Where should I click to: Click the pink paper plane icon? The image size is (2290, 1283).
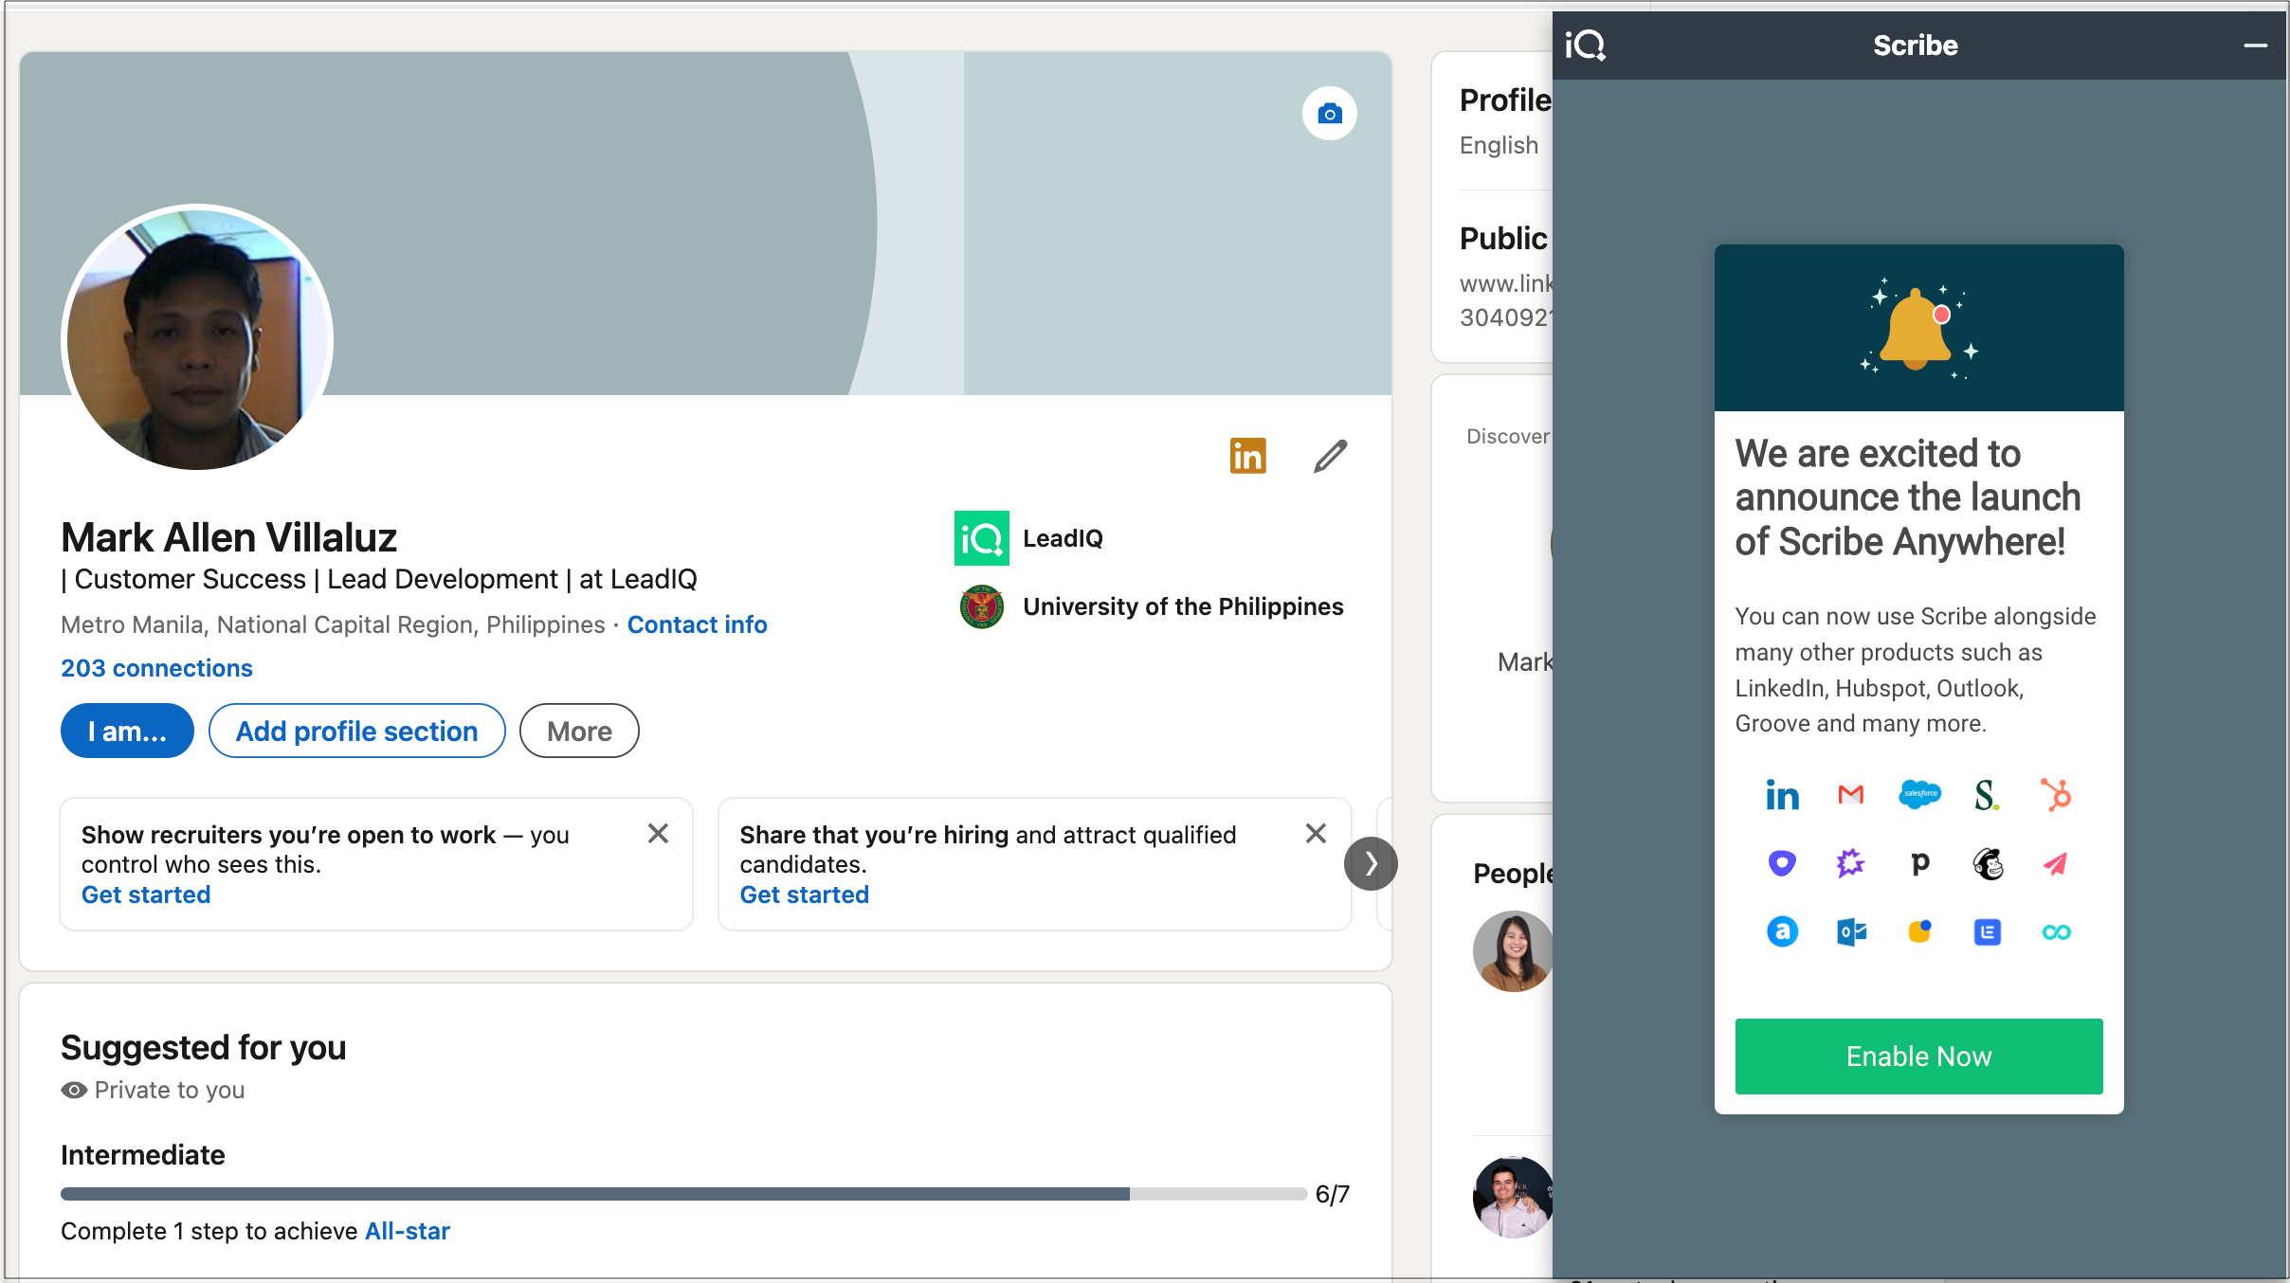(x=2056, y=863)
